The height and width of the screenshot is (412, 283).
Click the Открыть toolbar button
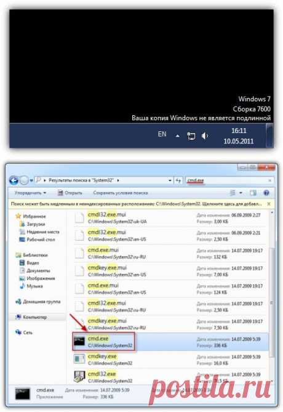(70, 193)
